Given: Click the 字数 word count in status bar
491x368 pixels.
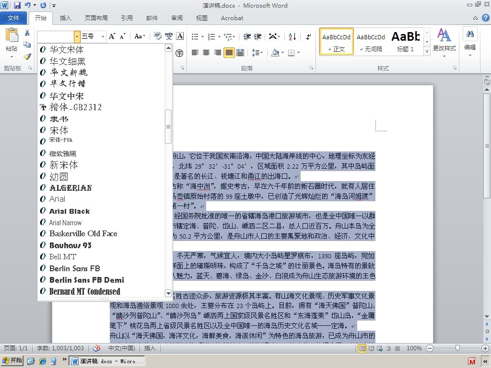Looking at the screenshot, I should tap(60, 348).
